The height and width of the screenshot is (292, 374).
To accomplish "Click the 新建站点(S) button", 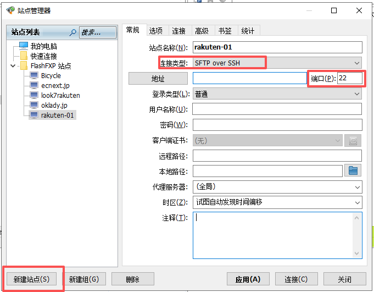I will tap(31, 279).
